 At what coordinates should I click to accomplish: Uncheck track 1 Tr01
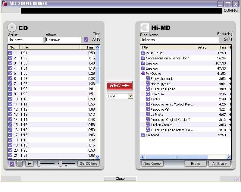click(x=10, y=53)
